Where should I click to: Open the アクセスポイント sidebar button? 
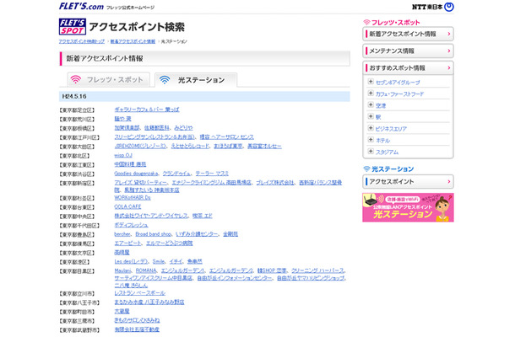pos(408,182)
